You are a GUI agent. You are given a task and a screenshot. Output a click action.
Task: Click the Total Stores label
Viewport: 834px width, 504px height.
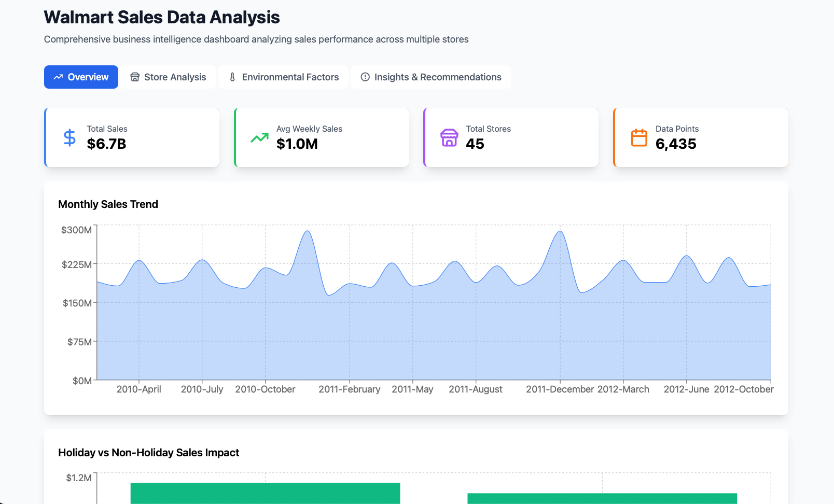coord(488,129)
